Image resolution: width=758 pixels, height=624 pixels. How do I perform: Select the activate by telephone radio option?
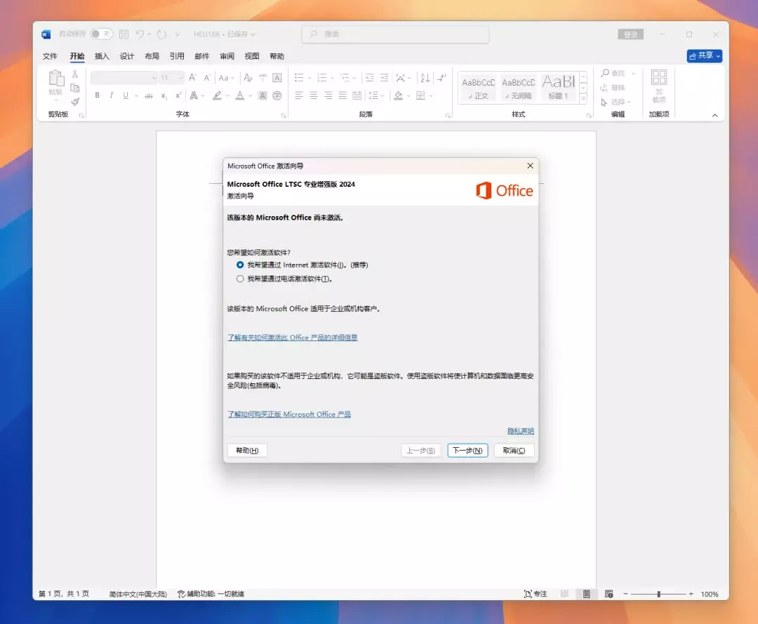[240, 279]
